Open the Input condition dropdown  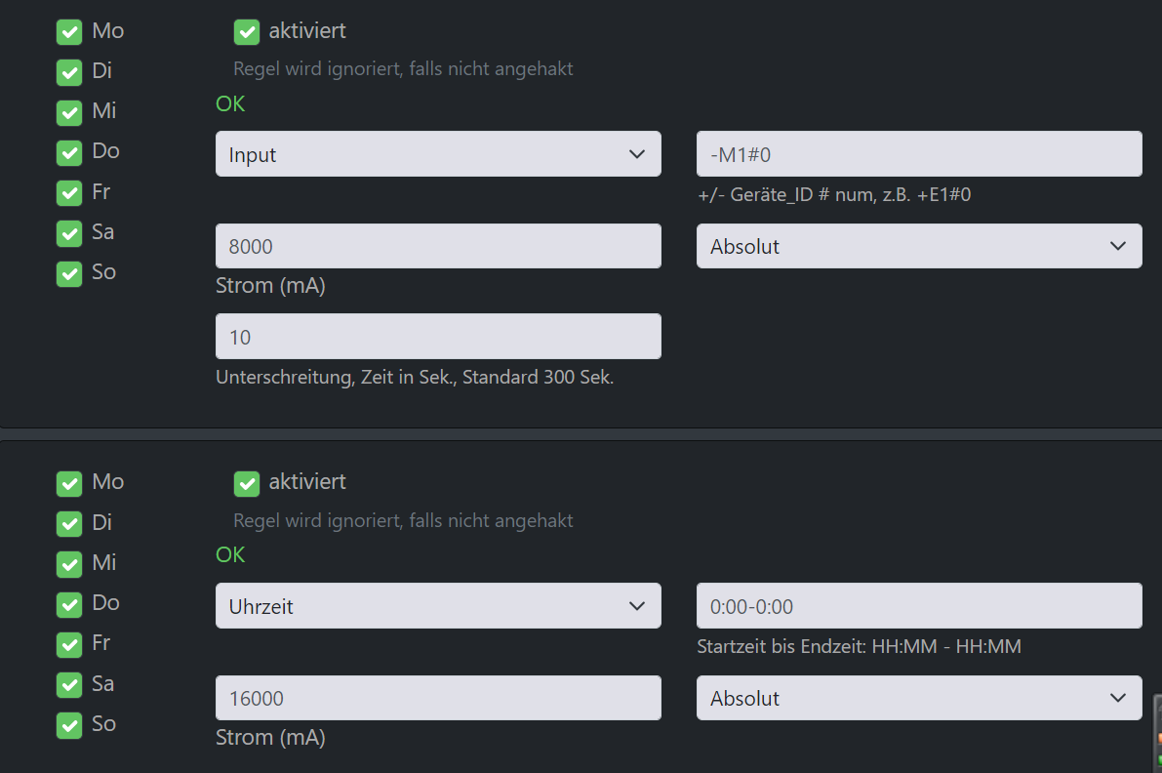(437, 153)
